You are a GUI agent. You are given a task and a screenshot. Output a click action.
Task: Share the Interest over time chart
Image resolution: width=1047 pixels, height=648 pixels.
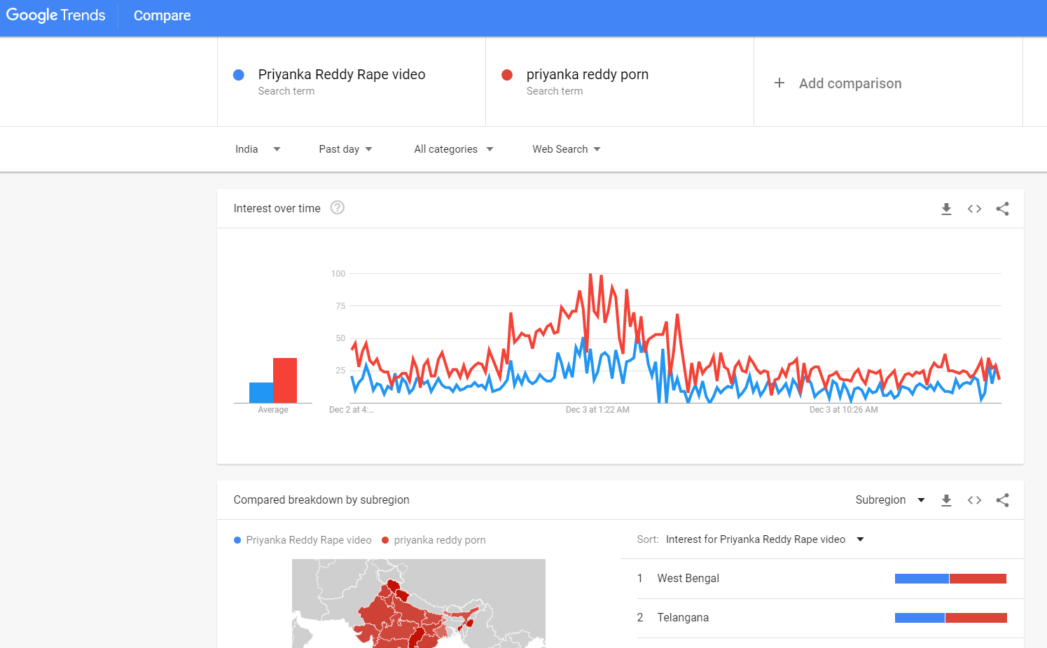pos(1002,209)
